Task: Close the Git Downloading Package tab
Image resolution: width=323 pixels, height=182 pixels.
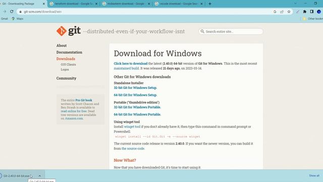Action: [44, 4]
